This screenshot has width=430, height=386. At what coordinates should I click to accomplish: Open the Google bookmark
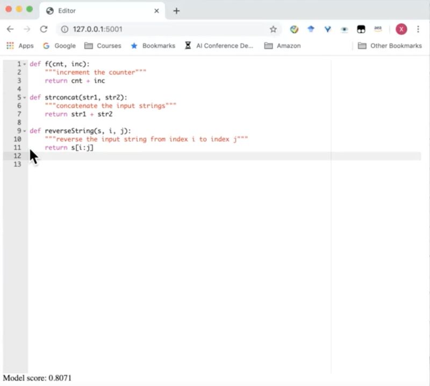pos(59,46)
